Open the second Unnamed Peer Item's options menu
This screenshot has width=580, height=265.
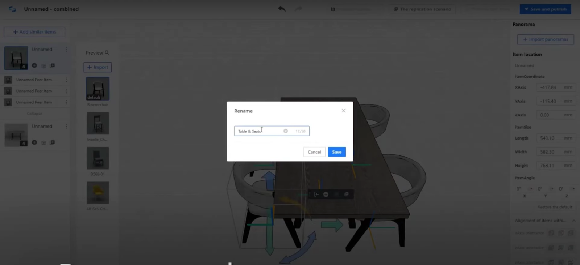66,91
